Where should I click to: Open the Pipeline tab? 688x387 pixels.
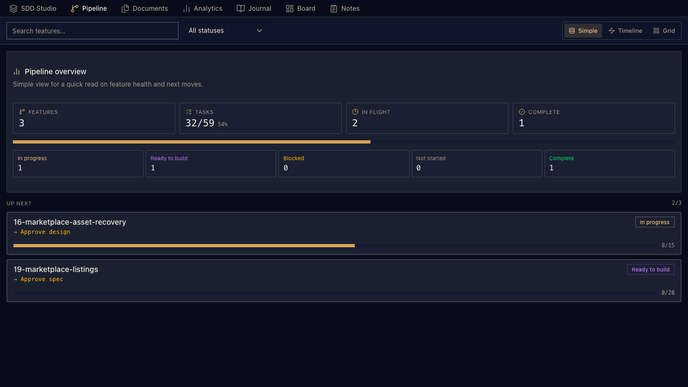pos(89,9)
